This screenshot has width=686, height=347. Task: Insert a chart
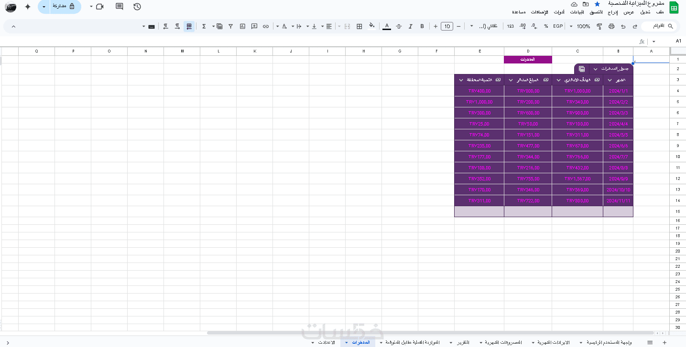coord(242,26)
